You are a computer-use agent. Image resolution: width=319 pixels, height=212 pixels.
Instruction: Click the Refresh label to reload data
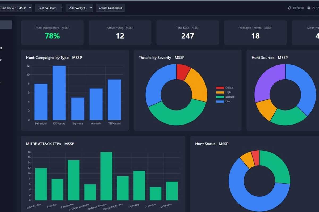click(x=298, y=8)
